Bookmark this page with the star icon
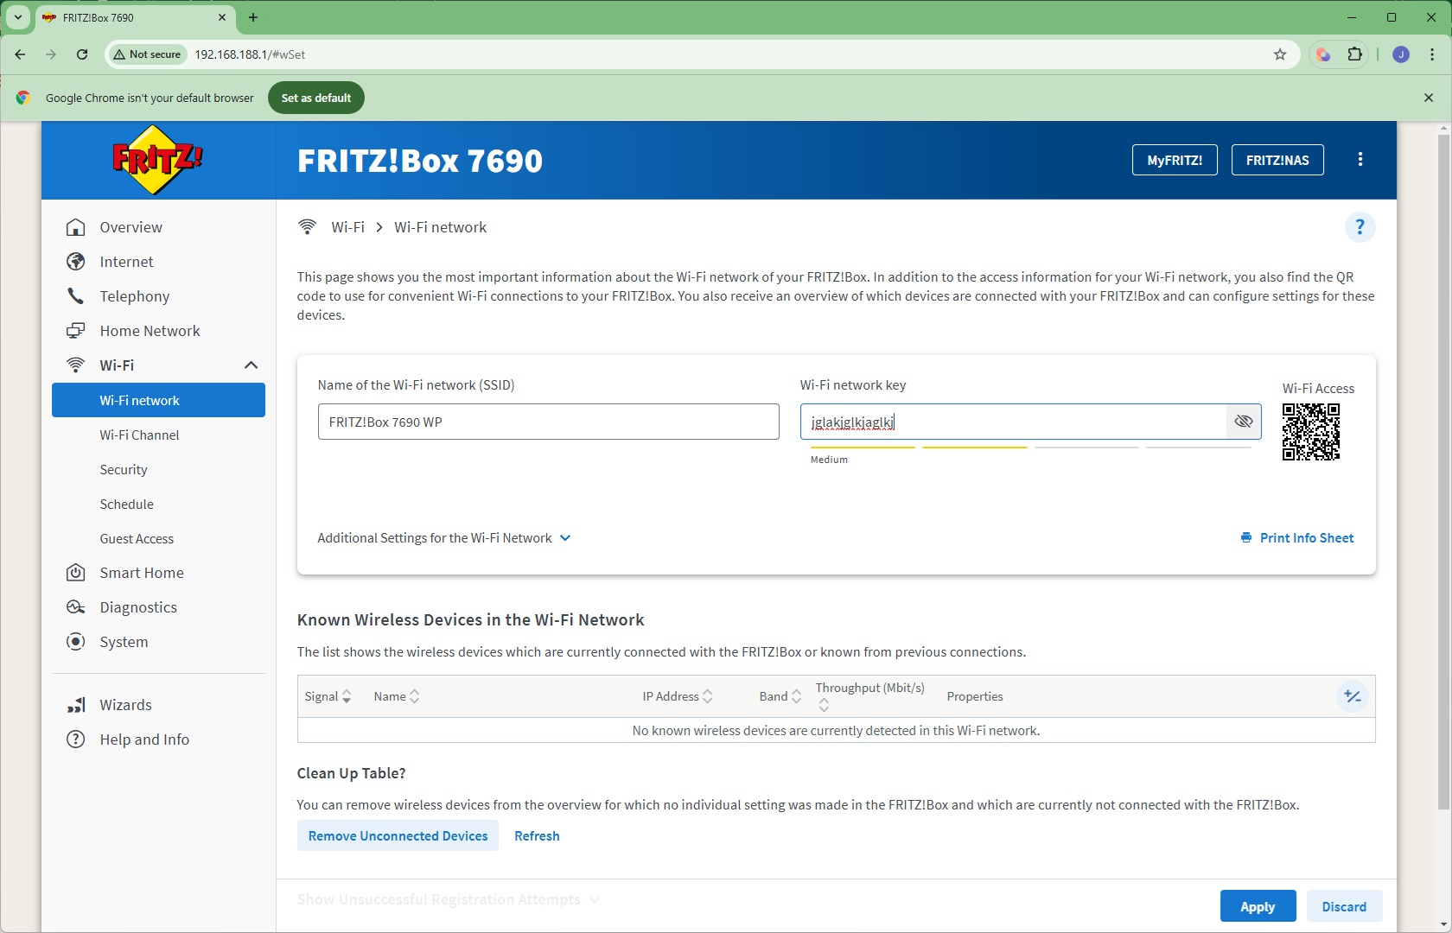Image resolution: width=1452 pixels, height=933 pixels. (x=1280, y=54)
